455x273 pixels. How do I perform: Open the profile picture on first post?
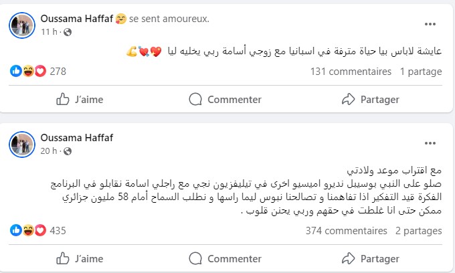pos(21,25)
